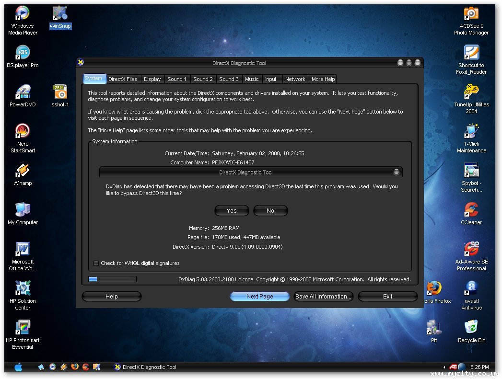The height and width of the screenshot is (379, 502).
Task: Click DirectX 9.0c version text
Action: 247,247
